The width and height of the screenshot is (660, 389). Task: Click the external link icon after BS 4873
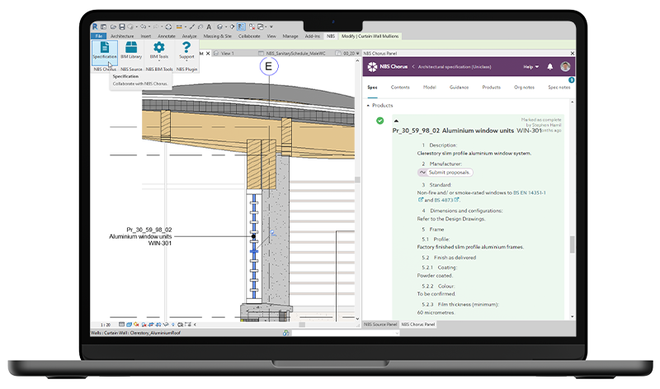point(456,200)
